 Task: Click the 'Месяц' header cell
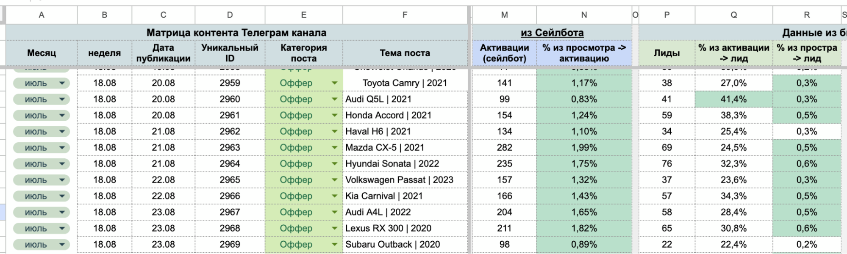tap(42, 53)
